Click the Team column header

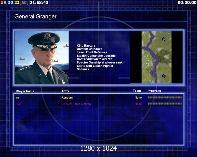[x=137, y=91]
